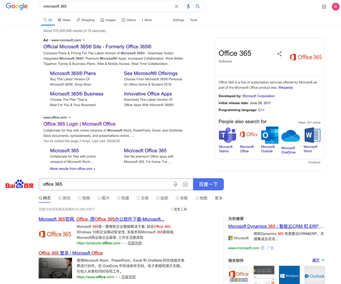Focus the Baidu search input field
Screen dimensions: 341x284
[x=105, y=184]
